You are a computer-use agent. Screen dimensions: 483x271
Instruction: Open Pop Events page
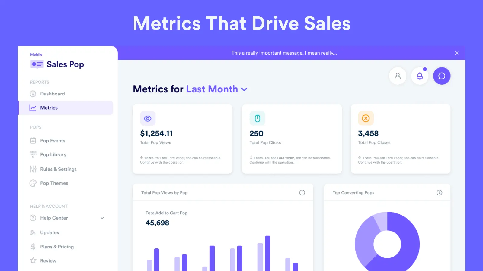point(53,141)
